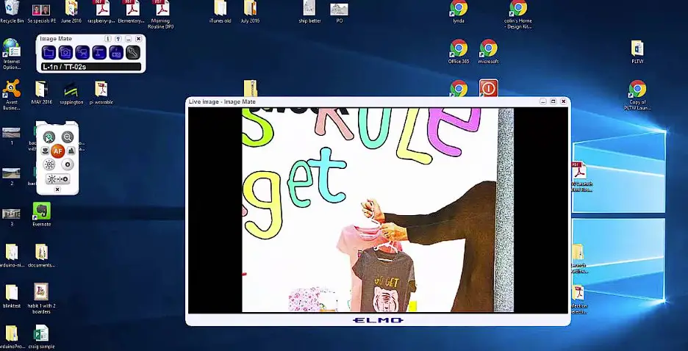The image size is (688, 351).
Task: Launch the microsoft Chrome shortcut
Action: point(488,51)
